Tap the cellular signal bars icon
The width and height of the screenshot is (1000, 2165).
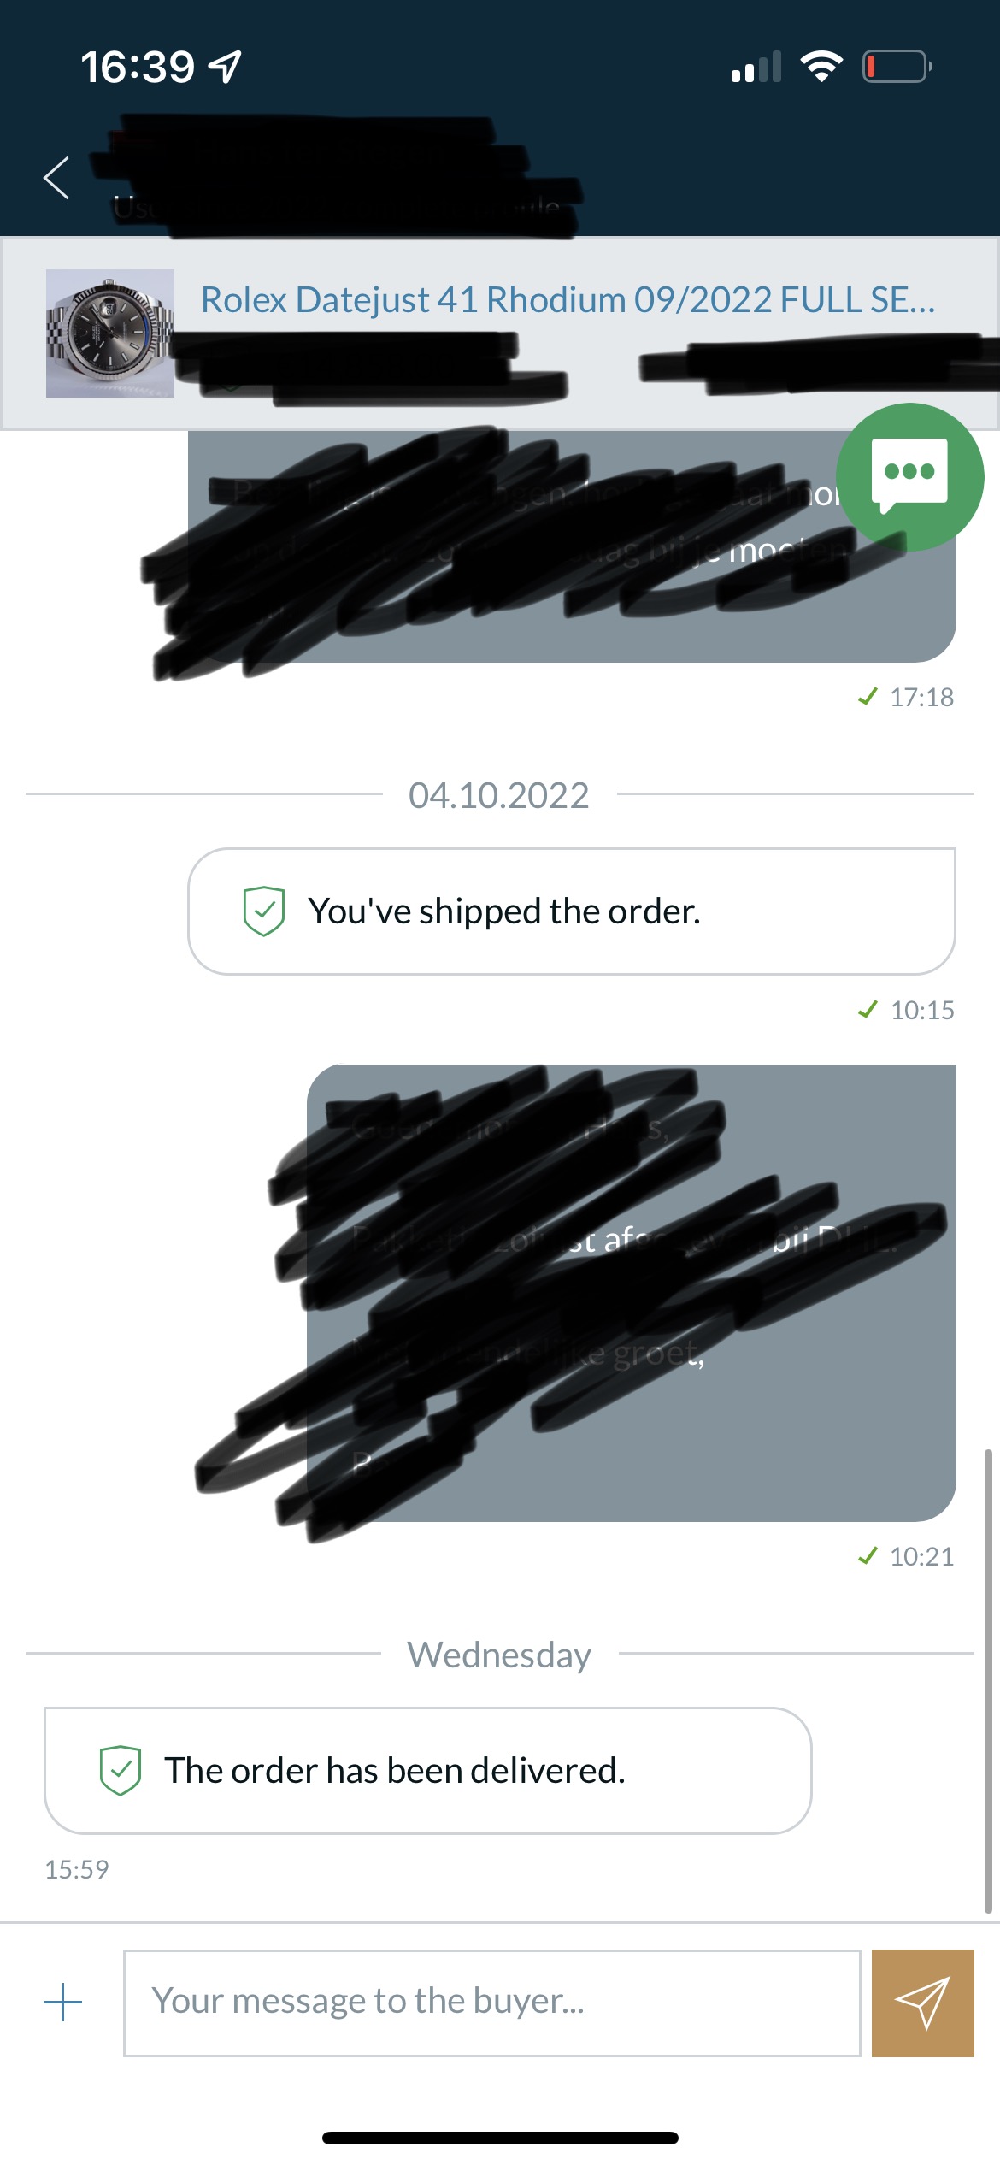(x=756, y=67)
